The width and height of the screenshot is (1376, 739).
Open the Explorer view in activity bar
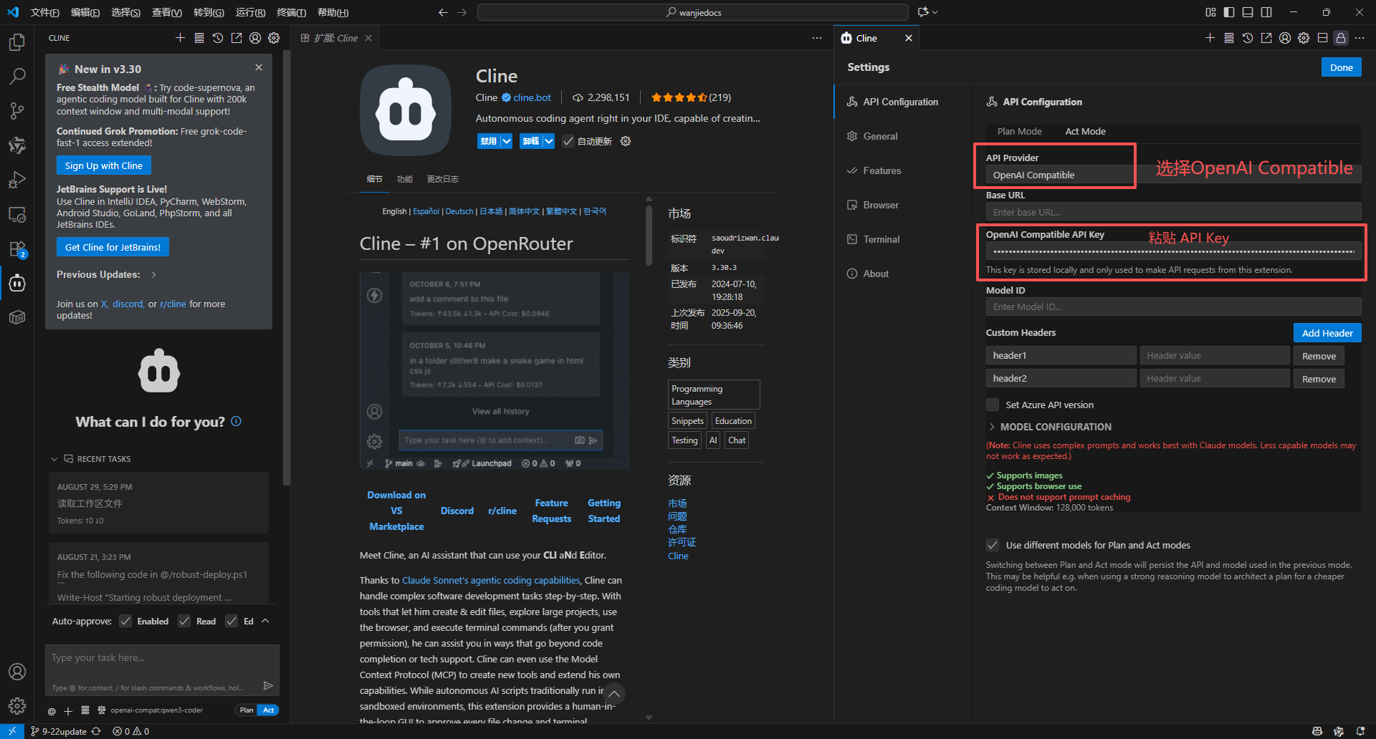coord(17,43)
